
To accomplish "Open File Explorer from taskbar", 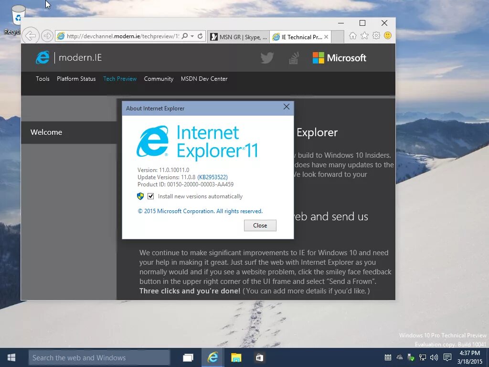I will tap(236, 357).
